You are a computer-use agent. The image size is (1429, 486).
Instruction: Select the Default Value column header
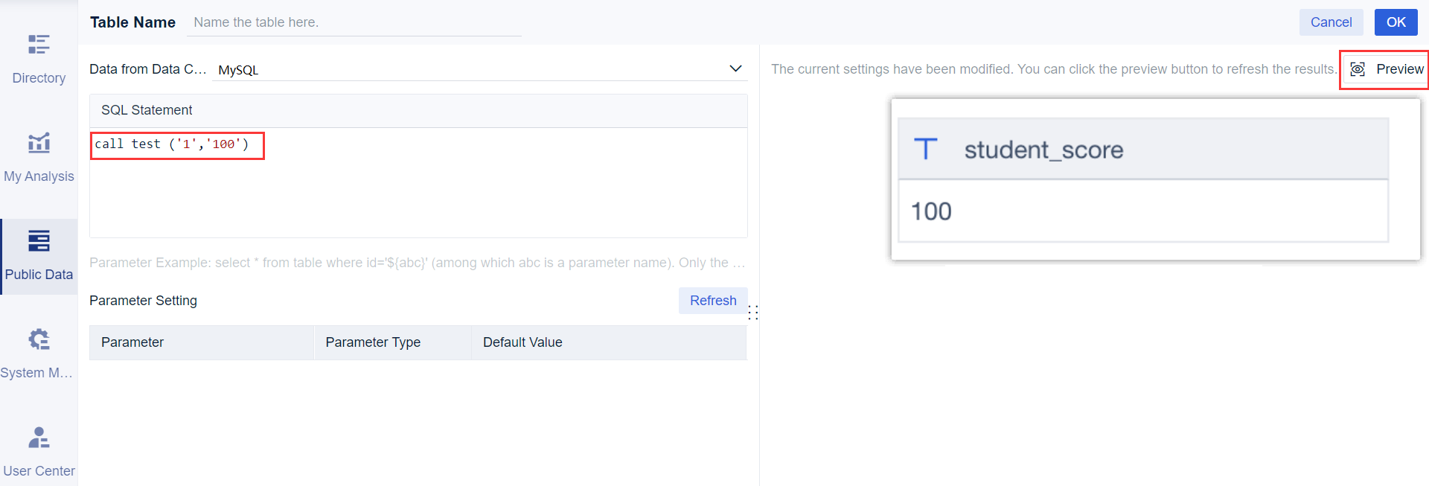pyautogui.click(x=522, y=342)
